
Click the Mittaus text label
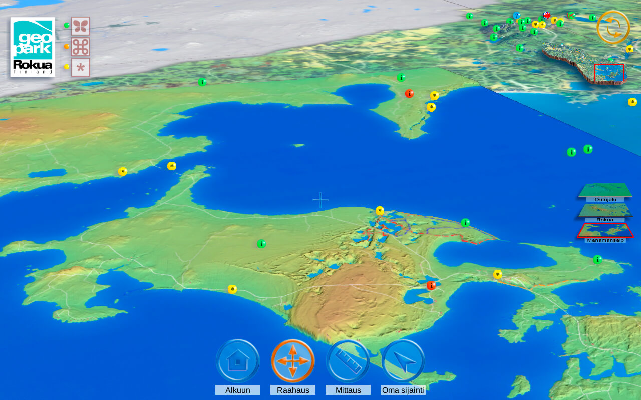tap(348, 390)
